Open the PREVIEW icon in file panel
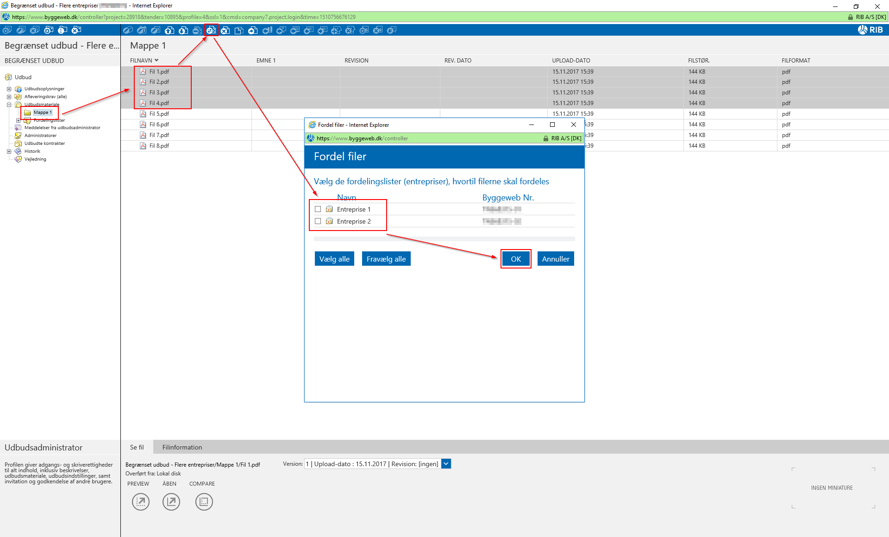889x537 pixels. tap(141, 501)
